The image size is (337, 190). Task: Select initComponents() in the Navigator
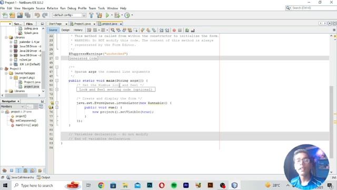coord(26,121)
